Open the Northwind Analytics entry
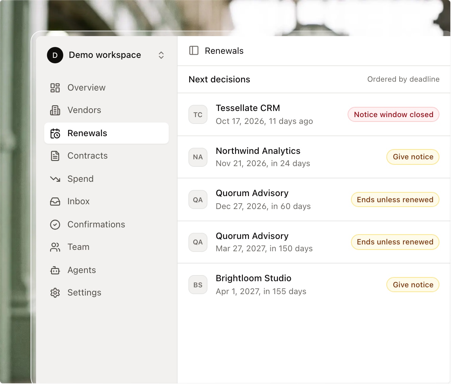Viewport: 451px width, 384px height. (314, 157)
